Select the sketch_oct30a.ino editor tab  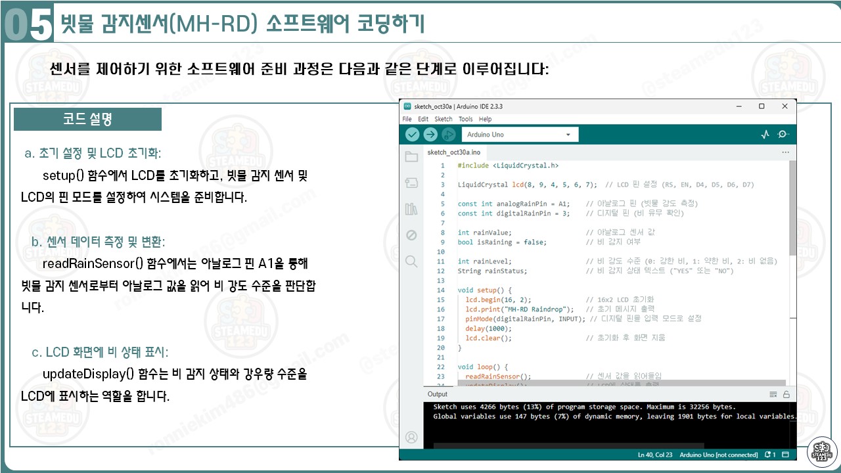[x=454, y=152]
